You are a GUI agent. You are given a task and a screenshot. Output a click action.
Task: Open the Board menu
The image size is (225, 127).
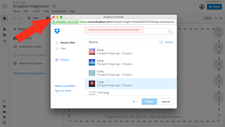click(16, 11)
